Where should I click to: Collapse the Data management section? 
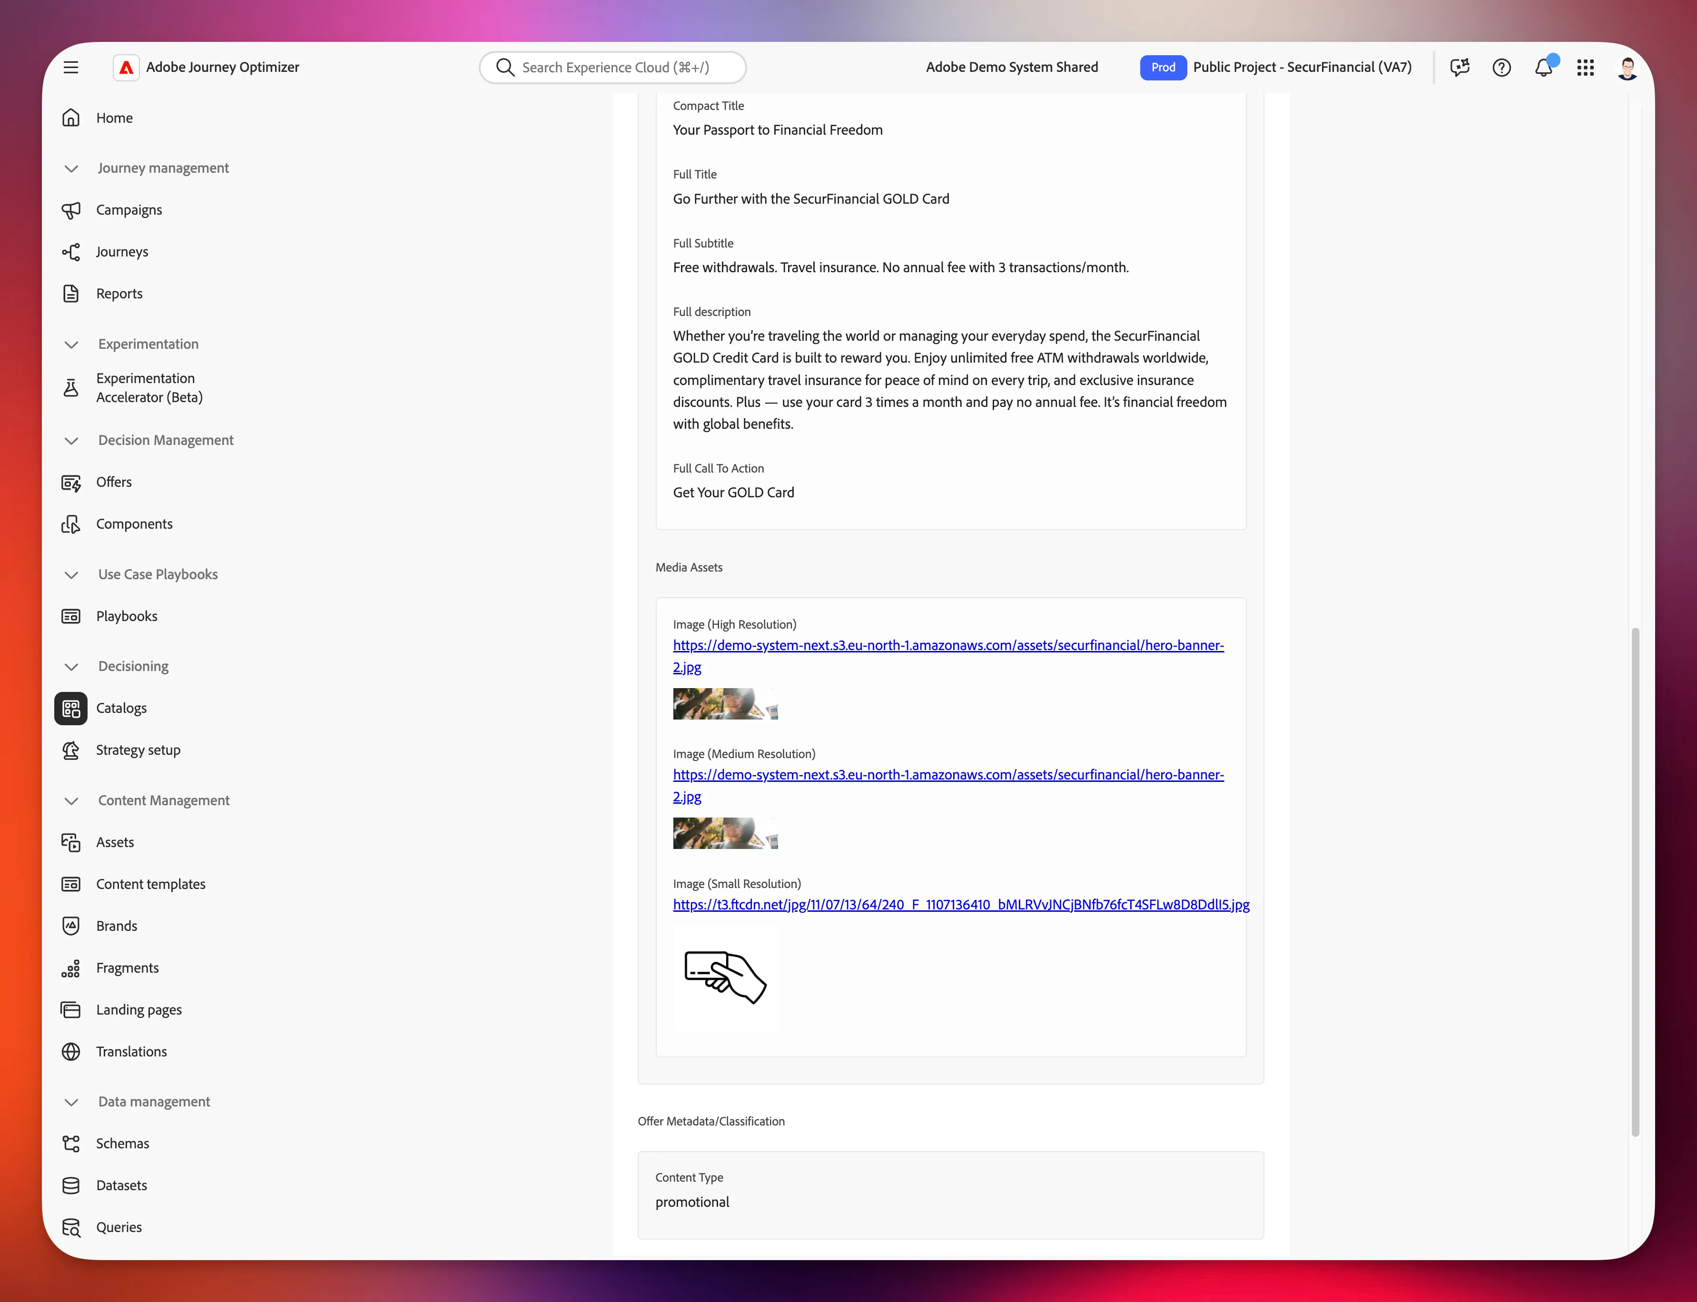[71, 1102]
